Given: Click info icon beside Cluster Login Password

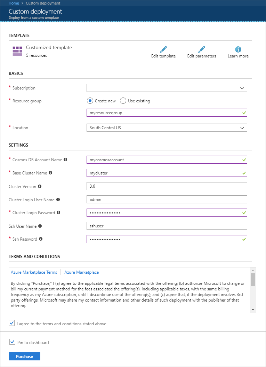Looking at the screenshot, I should (58, 212).
